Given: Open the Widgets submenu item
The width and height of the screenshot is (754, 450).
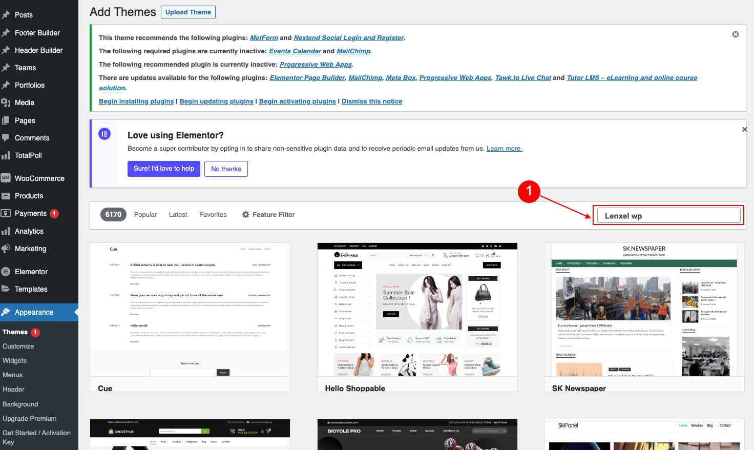Looking at the screenshot, I should pyautogui.click(x=14, y=361).
